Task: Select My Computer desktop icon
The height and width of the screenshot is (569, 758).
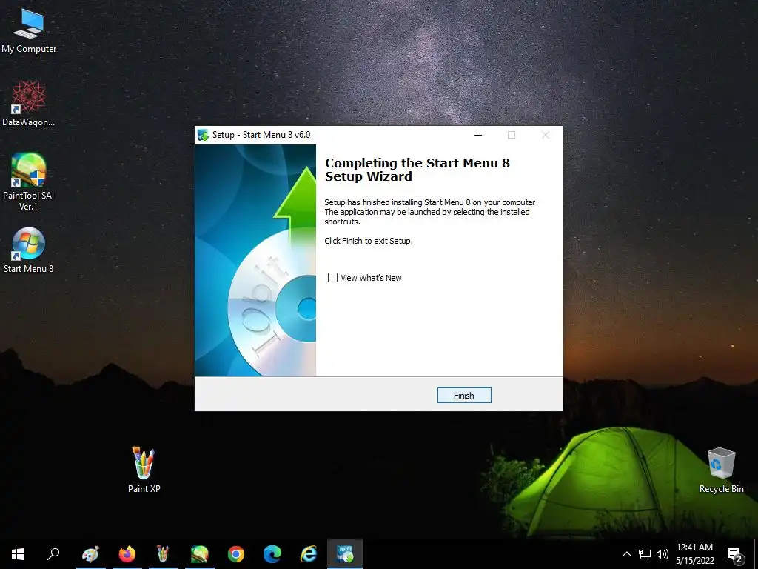Action: click(x=29, y=31)
